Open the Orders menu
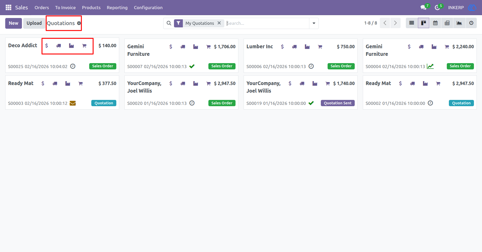Viewport: 482px width, 252px height. point(42,8)
